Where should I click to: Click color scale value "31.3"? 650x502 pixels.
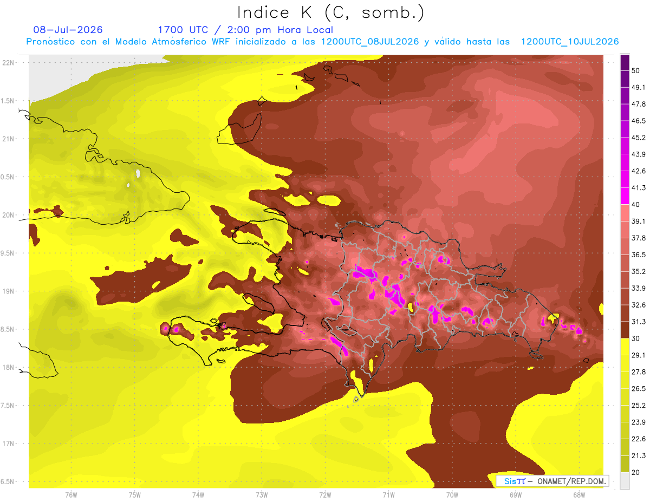(x=638, y=322)
